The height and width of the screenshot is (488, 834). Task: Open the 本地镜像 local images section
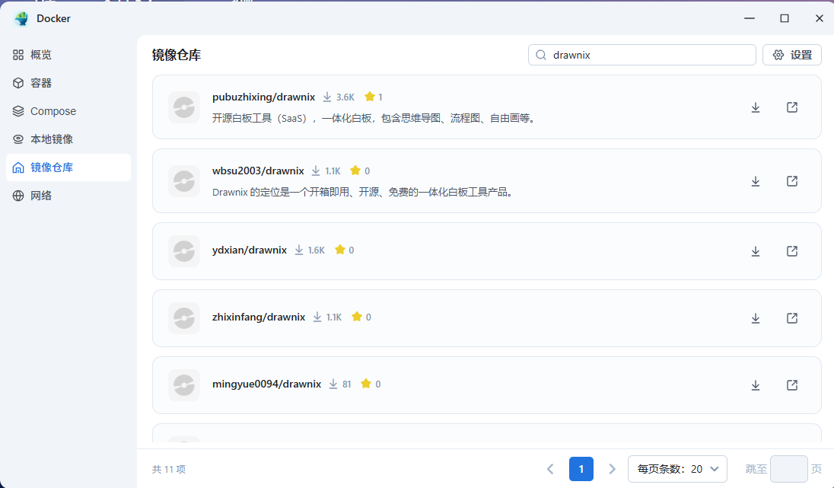click(x=68, y=139)
